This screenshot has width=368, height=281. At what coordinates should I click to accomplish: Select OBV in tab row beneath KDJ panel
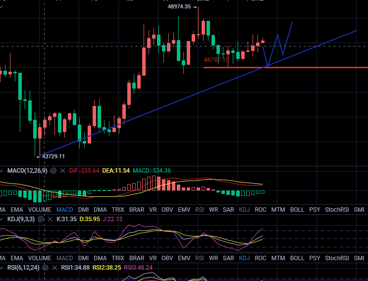[167, 258]
